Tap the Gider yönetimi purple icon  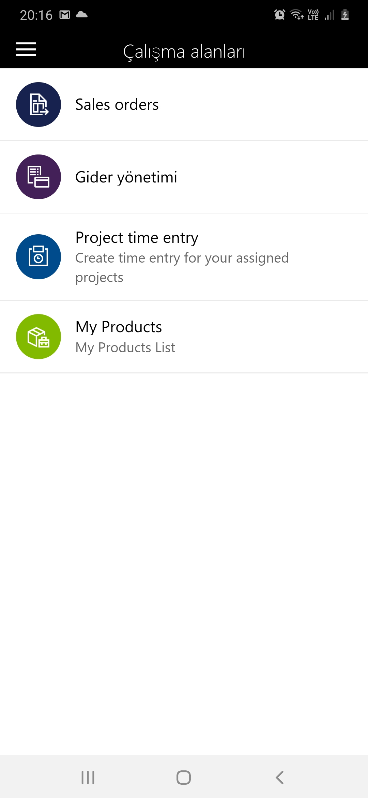[x=39, y=177]
